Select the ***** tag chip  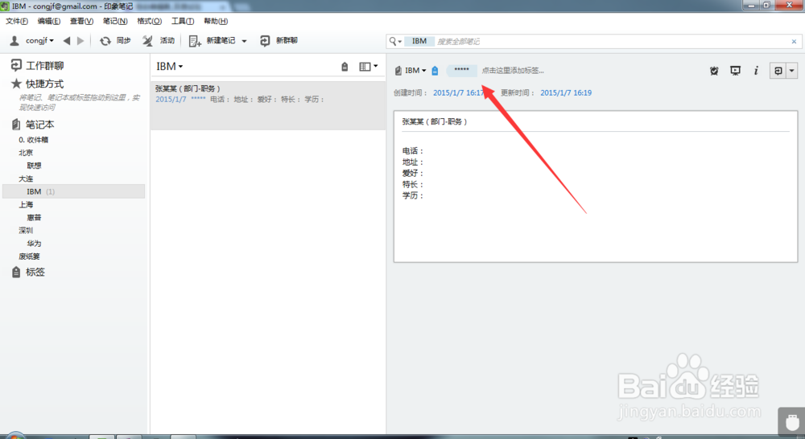tap(461, 70)
